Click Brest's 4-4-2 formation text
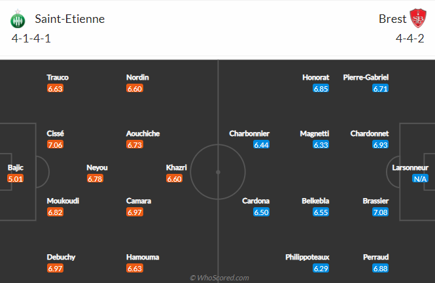 coord(409,39)
